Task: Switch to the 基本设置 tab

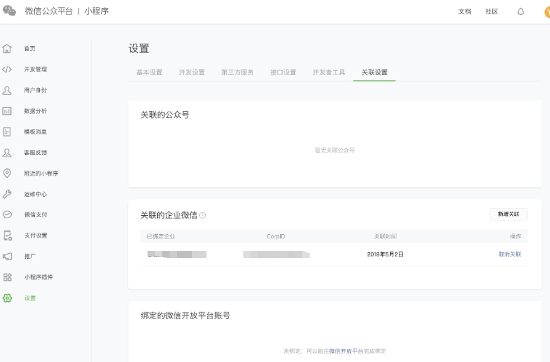Action: pyautogui.click(x=149, y=71)
